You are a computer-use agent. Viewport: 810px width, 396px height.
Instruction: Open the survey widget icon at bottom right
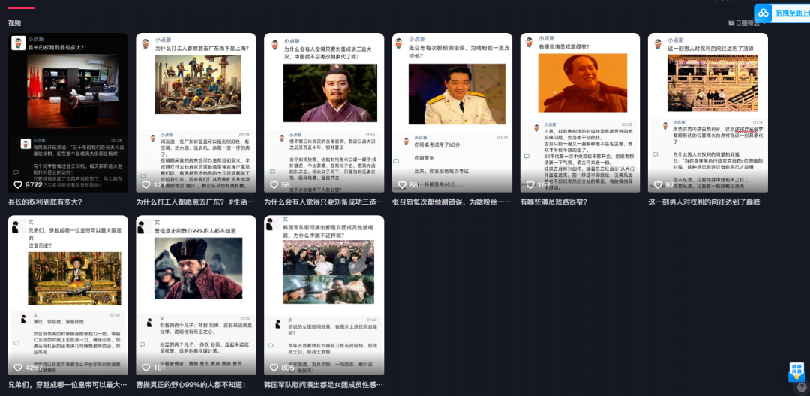click(797, 372)
